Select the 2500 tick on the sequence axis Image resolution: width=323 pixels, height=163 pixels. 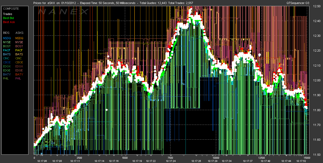79,158
